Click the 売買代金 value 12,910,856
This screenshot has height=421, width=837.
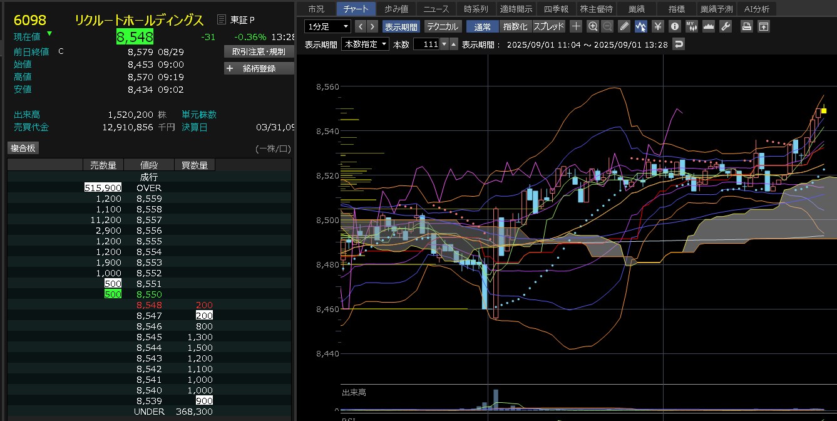coord(128,127)
